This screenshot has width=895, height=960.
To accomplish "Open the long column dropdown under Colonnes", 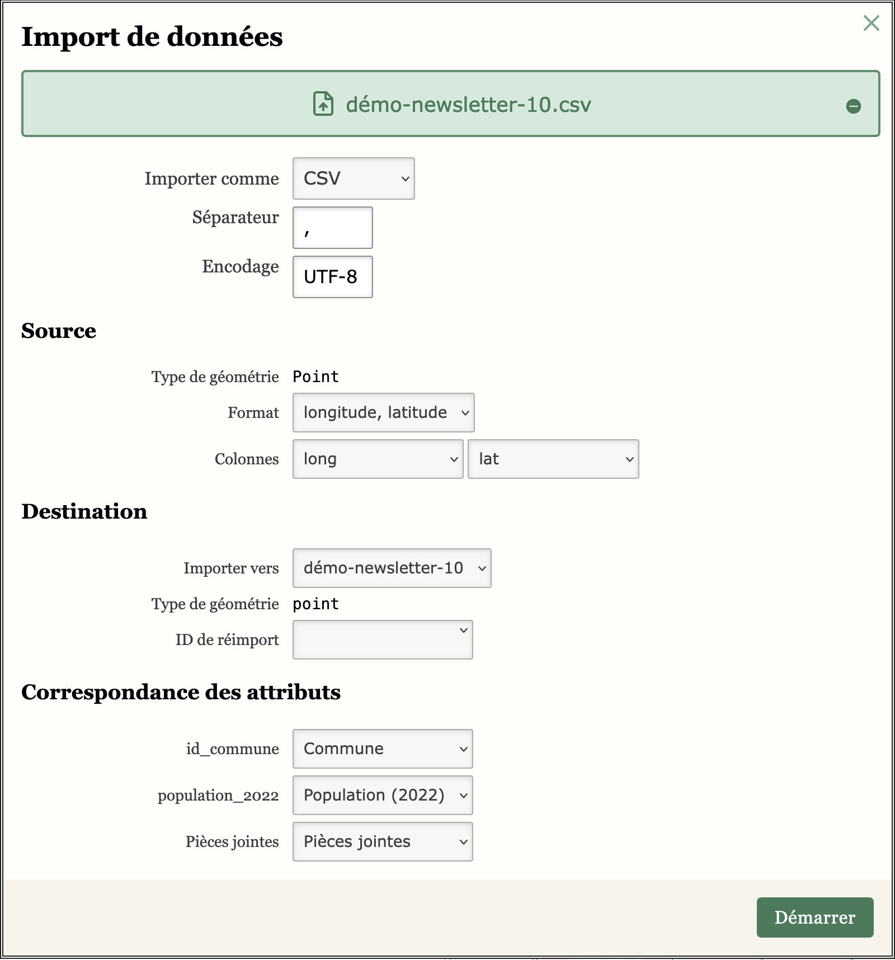I will [378, 459].
